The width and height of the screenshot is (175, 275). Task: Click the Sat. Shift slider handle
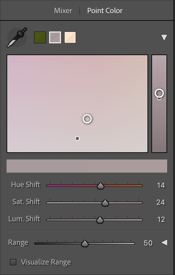pyautogui.click(x=105, y=203)
